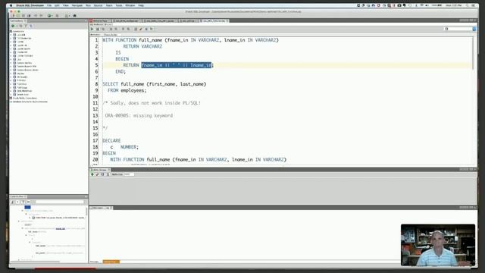
Task: Click the Back navigation arrow in main toolbar
Action: 36,15
